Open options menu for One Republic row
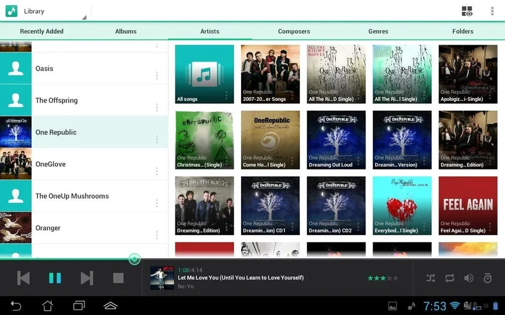The image size is (505, 315). (x=157, y=139)
